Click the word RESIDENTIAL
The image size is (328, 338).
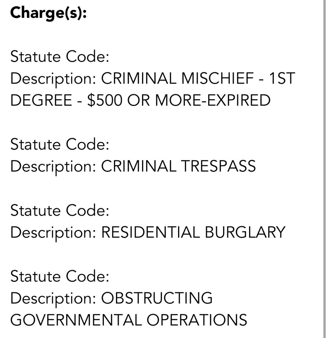click(150, 232)
